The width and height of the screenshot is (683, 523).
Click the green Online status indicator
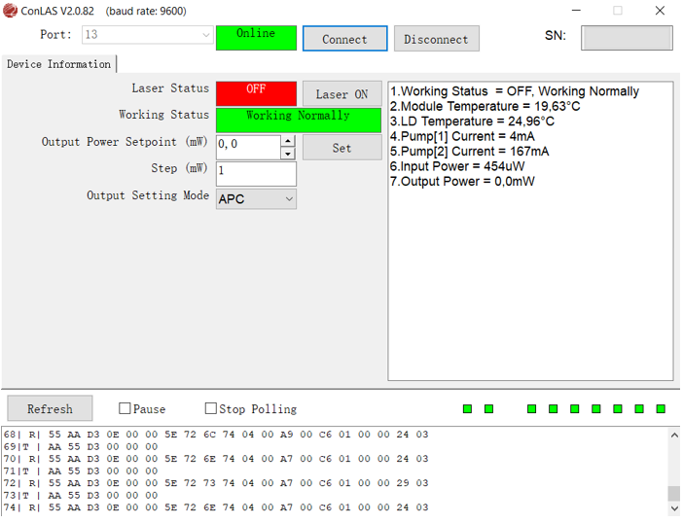coord(256,37)
